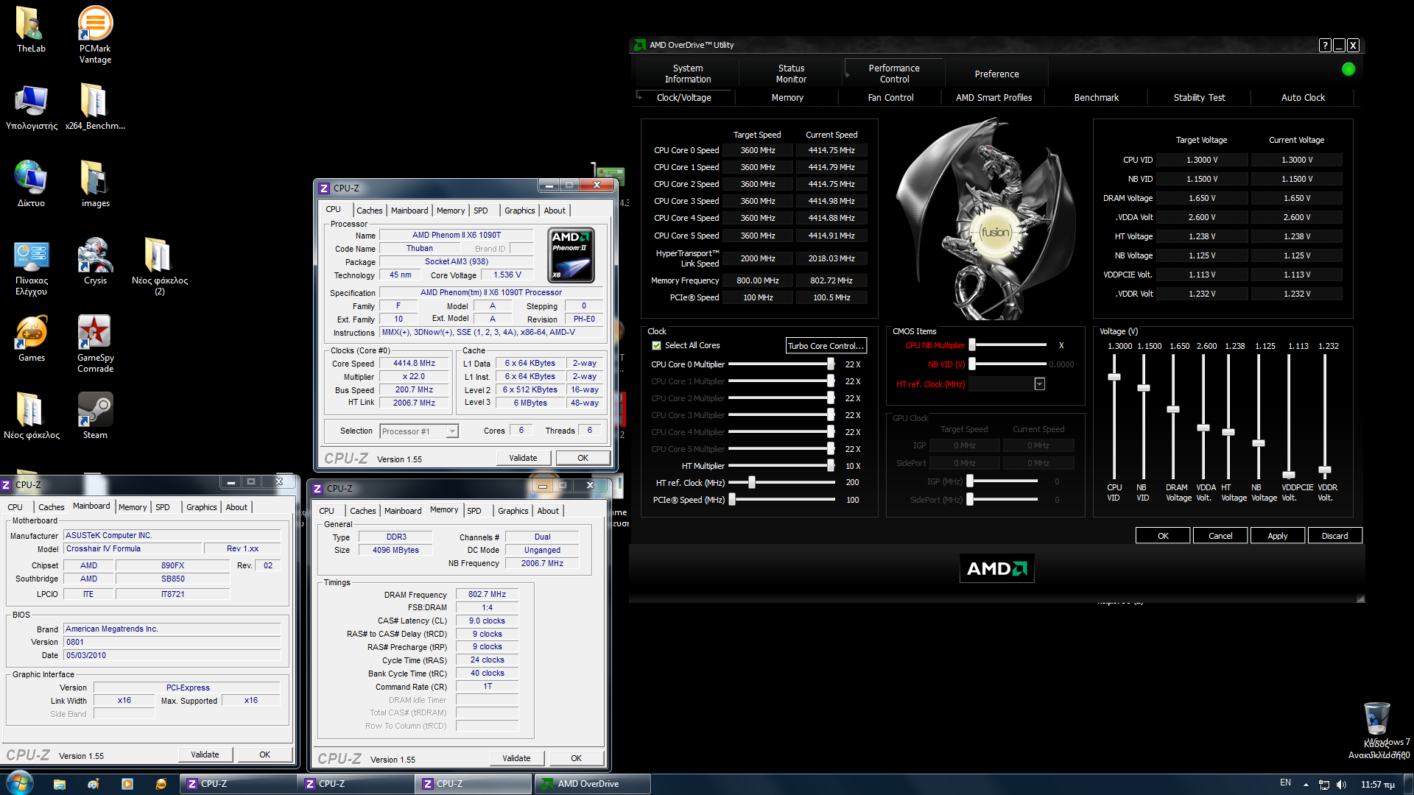Open Windows Explorer from taskbar
Screen dimensions: 1414x795
coord(60,784)
